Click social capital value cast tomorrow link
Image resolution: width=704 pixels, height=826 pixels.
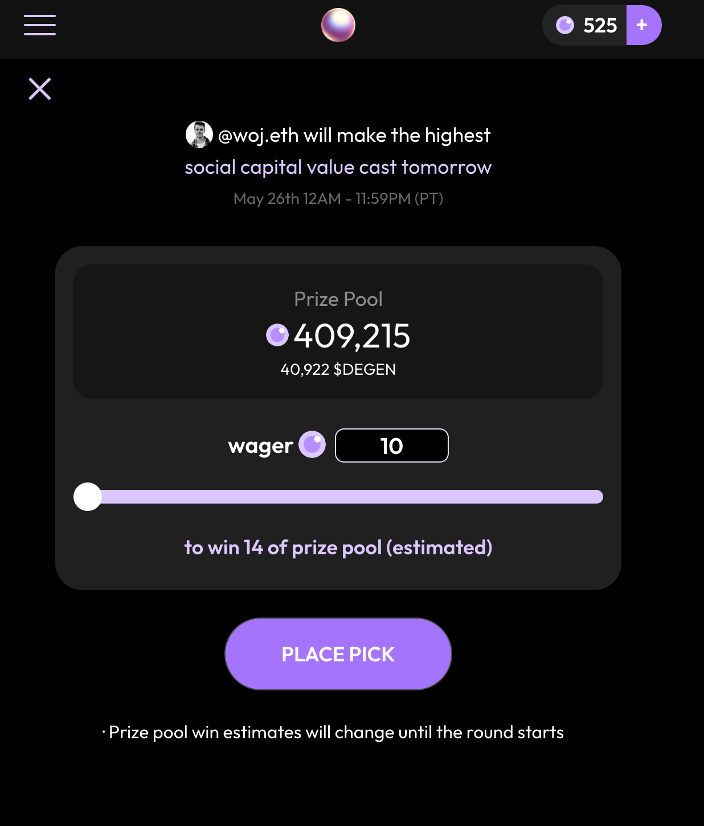click(338, 167)
